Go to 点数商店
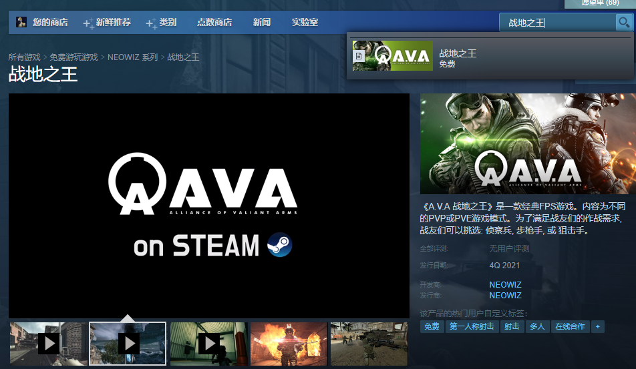This screenshot has width=636, height=369. point(214,22)
